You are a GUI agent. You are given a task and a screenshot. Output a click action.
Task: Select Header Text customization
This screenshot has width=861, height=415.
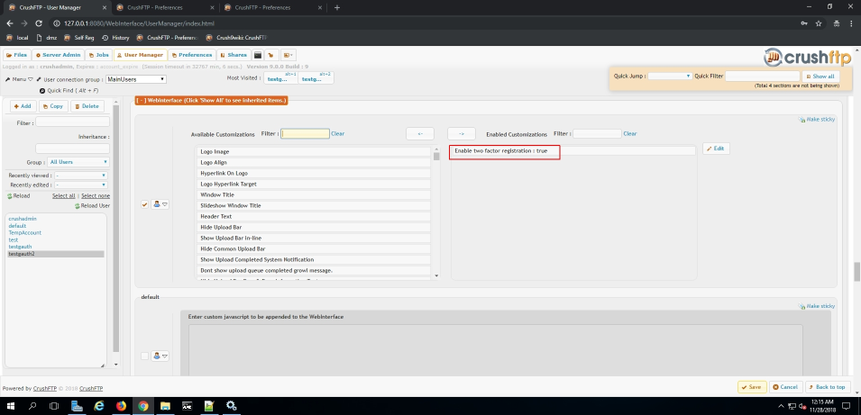click(x=314, y=217)
